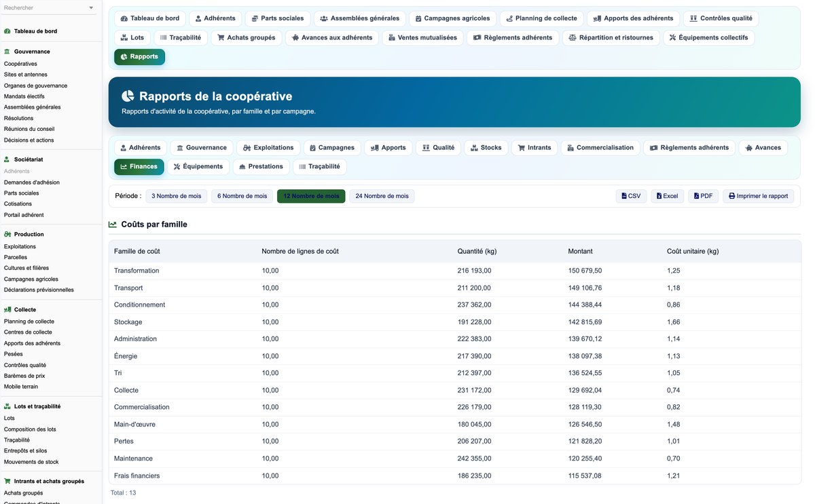The image size is (815, 504).
Task: Export the report as PDF
Action: pos(704,196)
